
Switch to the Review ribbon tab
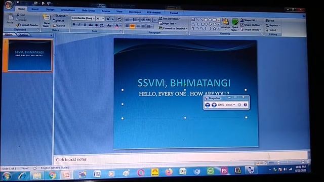106,11
